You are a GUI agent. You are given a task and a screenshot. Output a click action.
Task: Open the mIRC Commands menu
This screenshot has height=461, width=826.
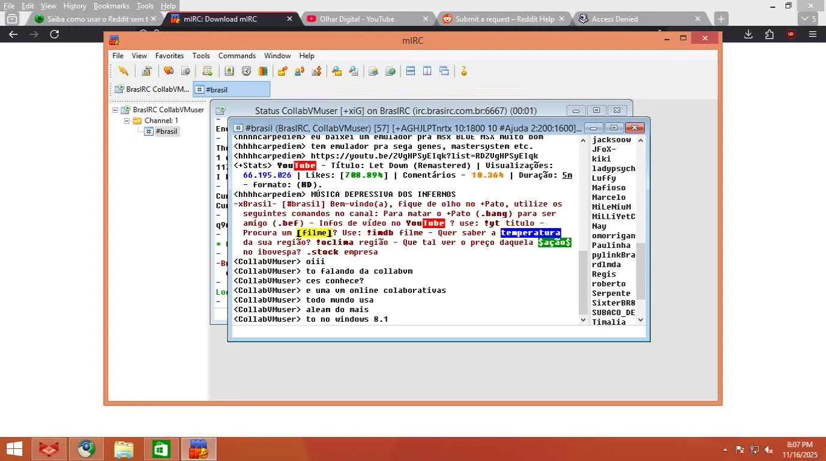click(237, 56)
